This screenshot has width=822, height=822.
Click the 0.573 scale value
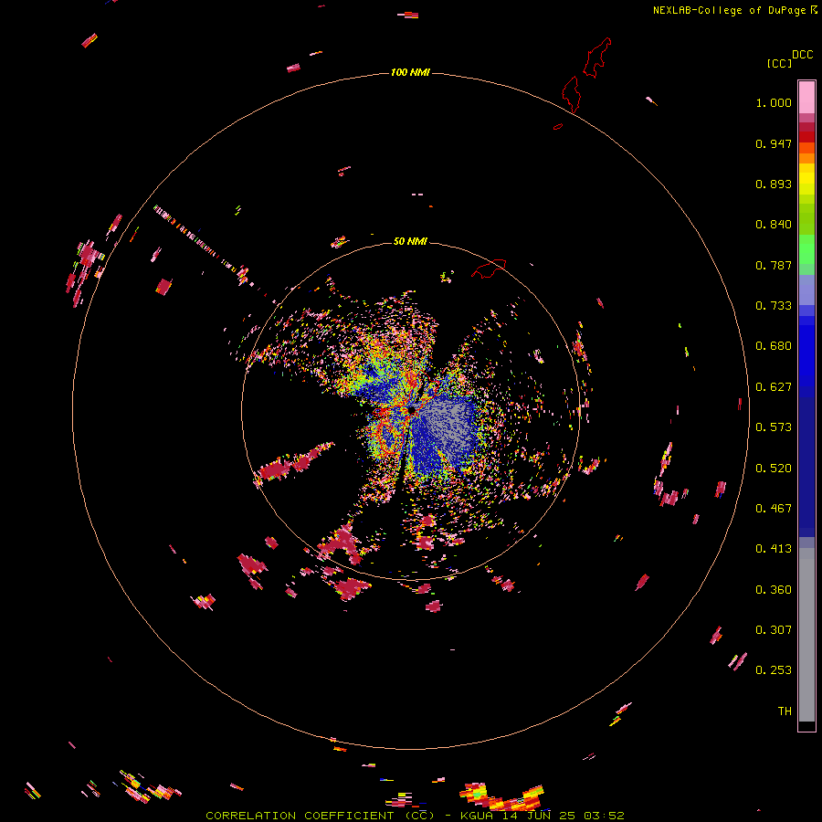(774, 427)
